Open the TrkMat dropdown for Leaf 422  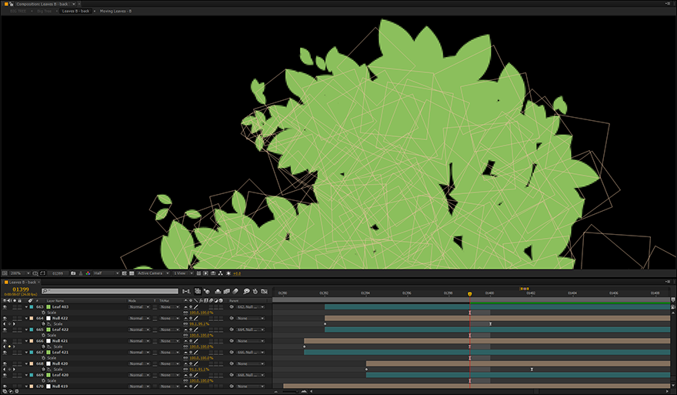tap(168, 330)
